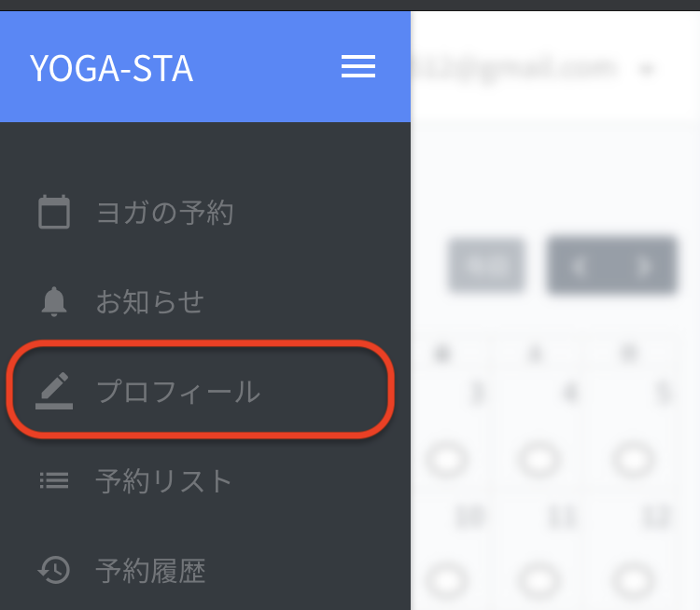Click the bell notification icon
This screenshot has width=700, height=610.
pos(54,301)
